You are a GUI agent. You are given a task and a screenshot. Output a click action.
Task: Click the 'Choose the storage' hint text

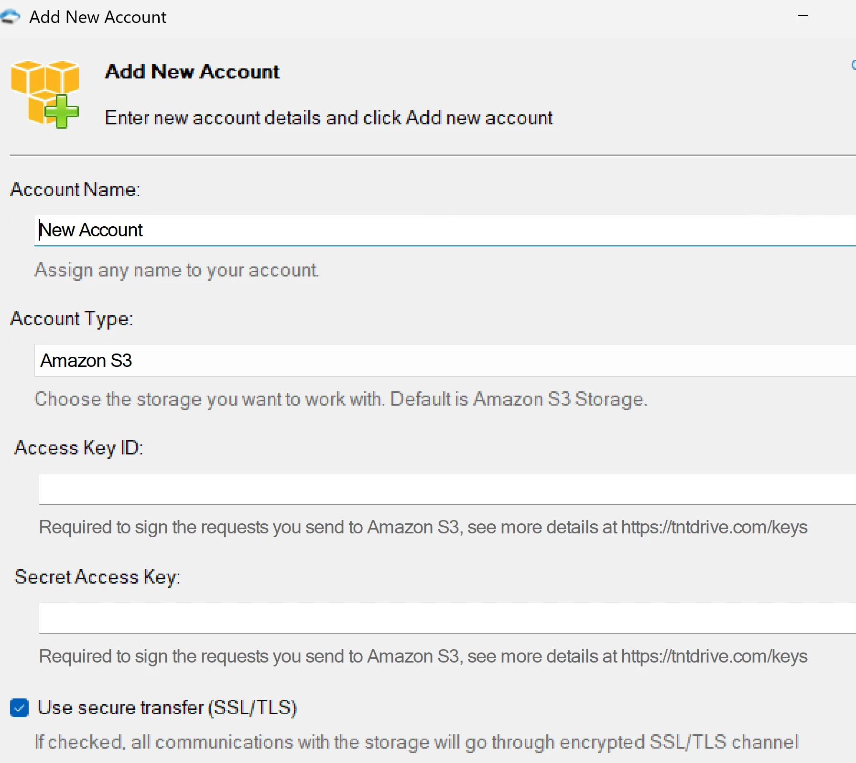(341, 399)
